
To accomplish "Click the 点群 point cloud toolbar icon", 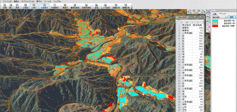I will (x=5, y=6).
